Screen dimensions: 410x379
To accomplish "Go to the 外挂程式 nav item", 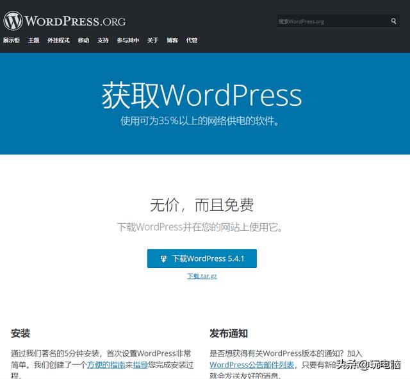I will 58,40.
